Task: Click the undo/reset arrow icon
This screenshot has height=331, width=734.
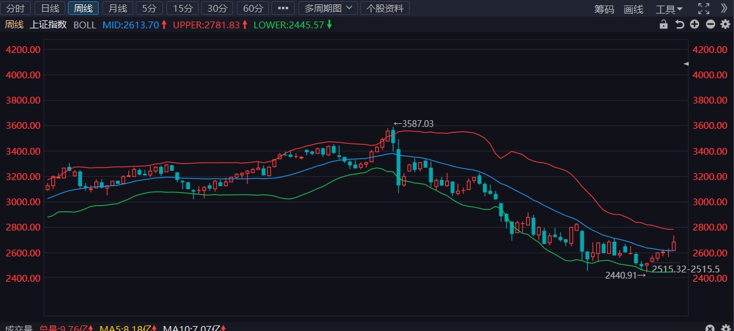Action: click(679, 25)
